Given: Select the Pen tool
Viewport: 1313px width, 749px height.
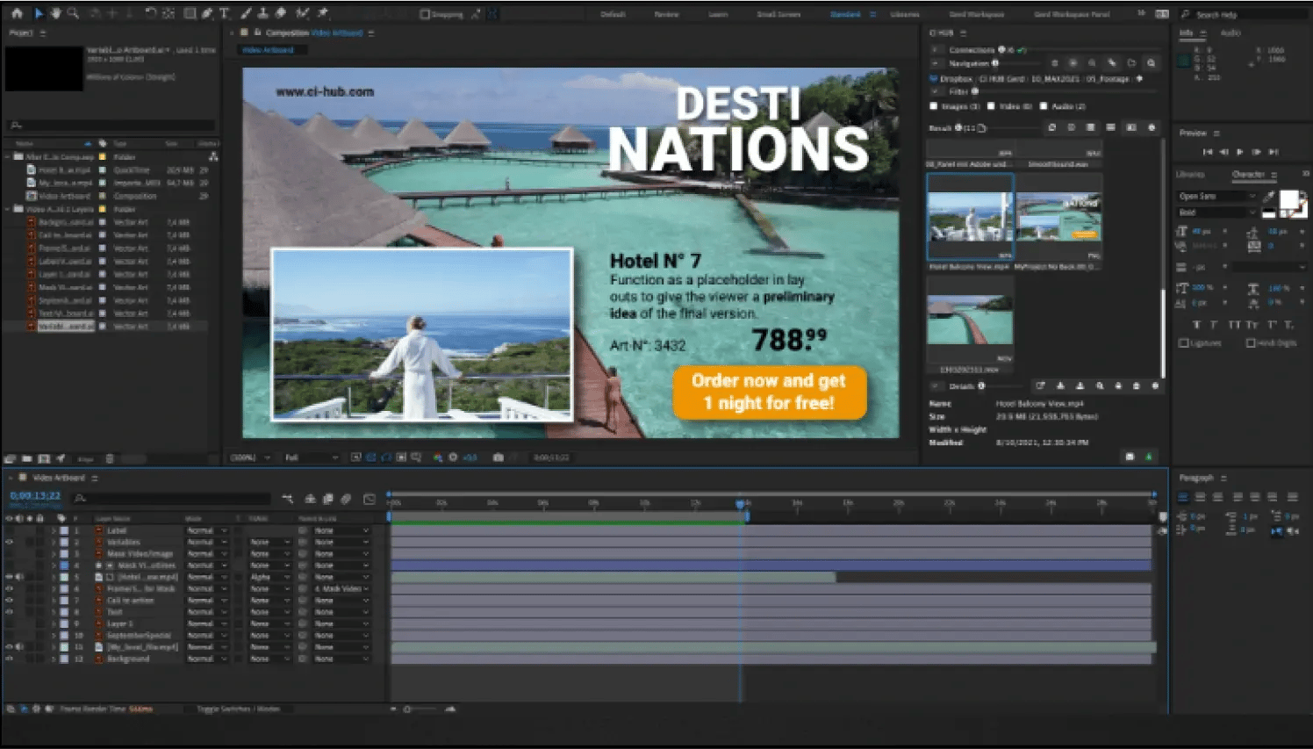Looking at the screenshot, I should (x=207, y=13).
